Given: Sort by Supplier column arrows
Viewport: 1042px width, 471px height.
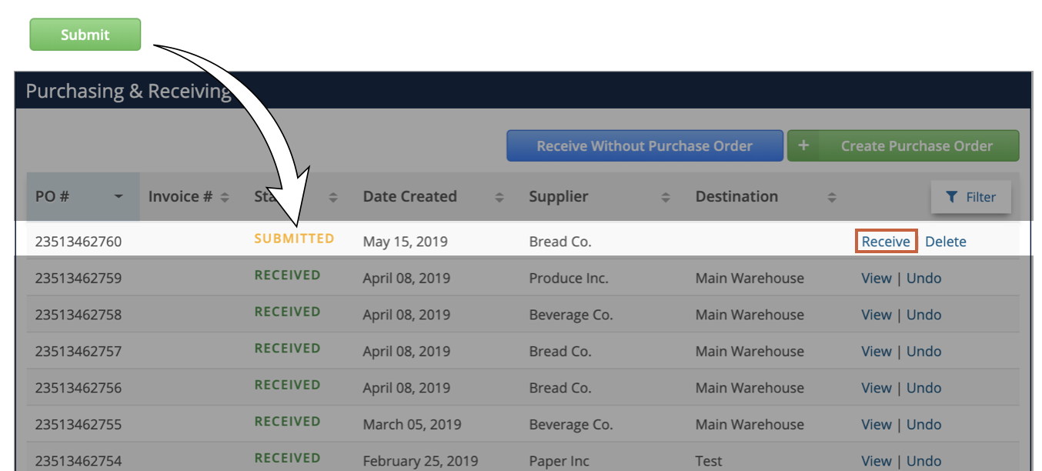Looking at the screenshot, I should (666, 197).
